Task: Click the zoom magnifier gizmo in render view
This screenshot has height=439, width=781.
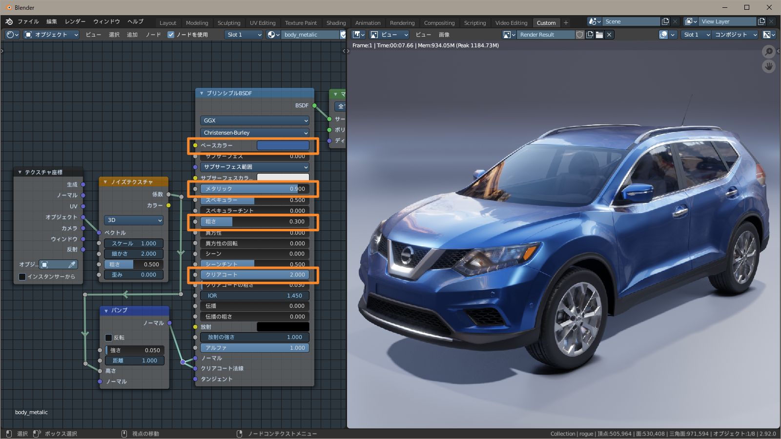Action: pos(769,51)
